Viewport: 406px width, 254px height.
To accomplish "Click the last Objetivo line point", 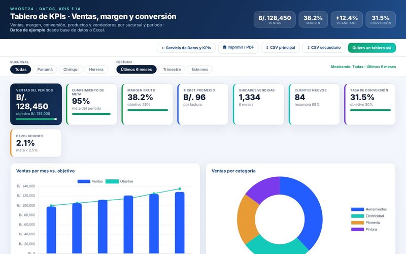I will (180, 188).
